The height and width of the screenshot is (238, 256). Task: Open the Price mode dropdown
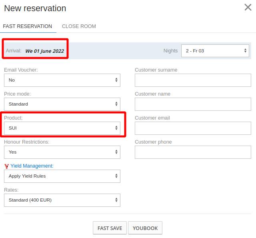(x=62, y=104)
